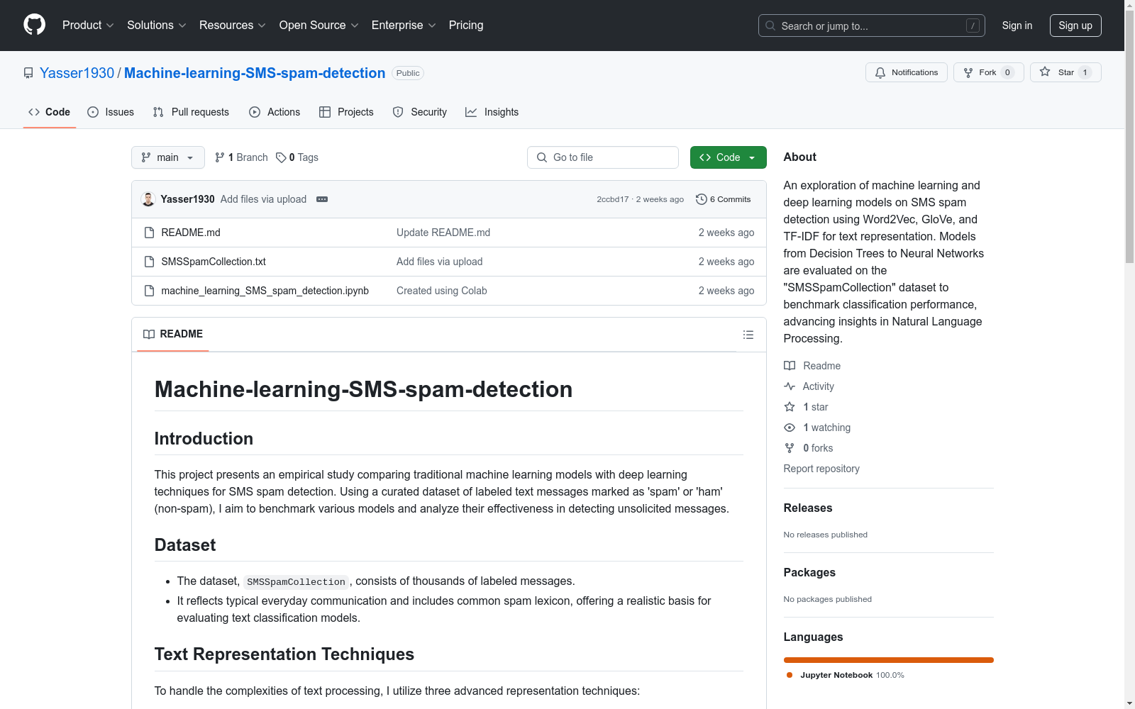Open the Solutions navigation menu
Screen dimensions: 1135x709
pos(156,26)
